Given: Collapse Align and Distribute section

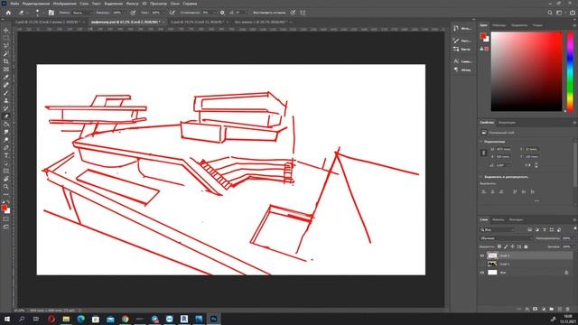Looking at the screenshot, I should coord(480,177).
